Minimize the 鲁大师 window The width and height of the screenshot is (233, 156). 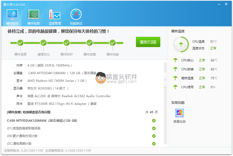(x=219, y=4)
